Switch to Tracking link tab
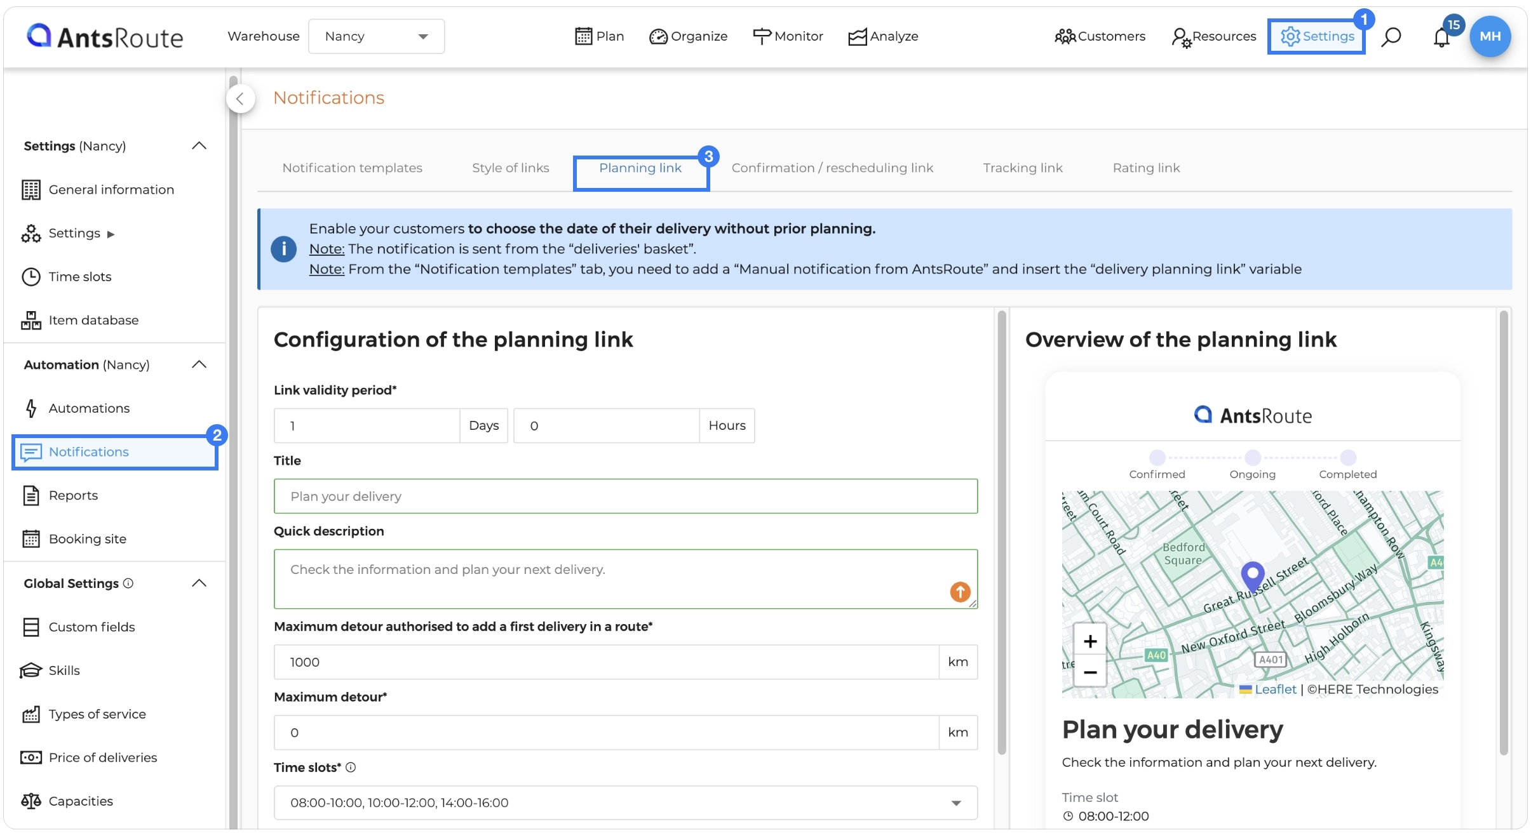This screenshot has width=1531, height=833. click(x=1023, y=168)
